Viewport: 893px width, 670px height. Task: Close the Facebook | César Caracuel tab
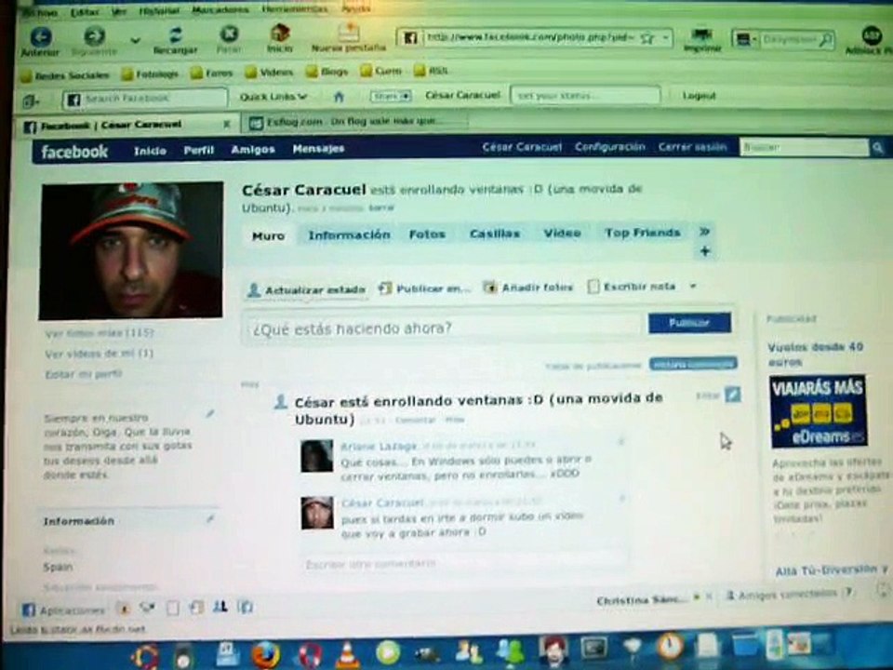(x=226, y=124)
